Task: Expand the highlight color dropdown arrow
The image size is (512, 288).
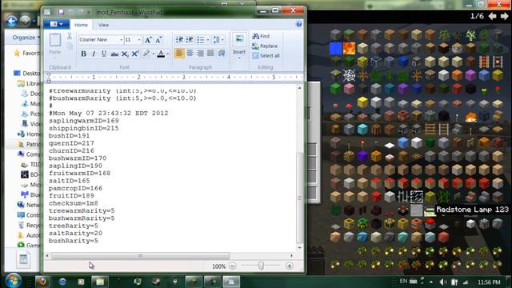Action: (x=153, y=54)
